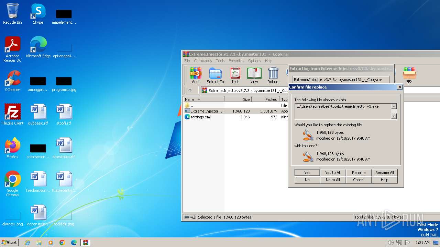Close the Confirm file replace dialog
This screenshot has height=247, width=440.
coord(399,87)
